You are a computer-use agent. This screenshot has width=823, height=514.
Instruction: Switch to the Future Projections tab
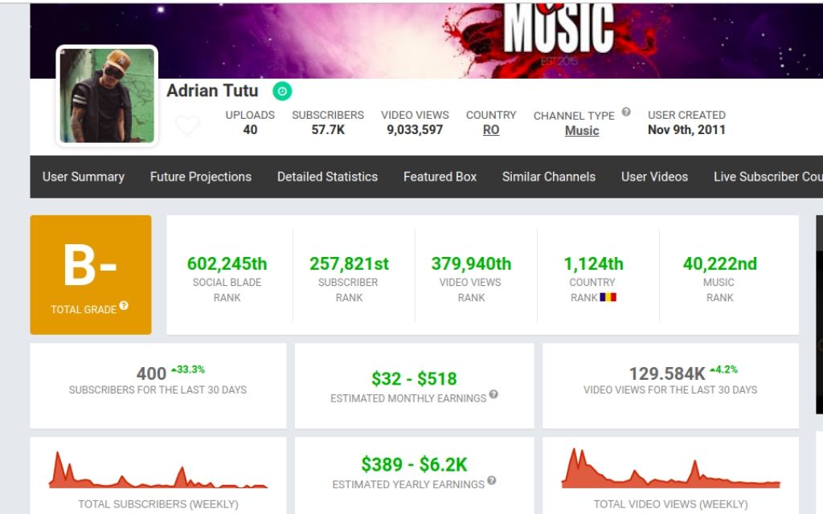tap(201, 177)
